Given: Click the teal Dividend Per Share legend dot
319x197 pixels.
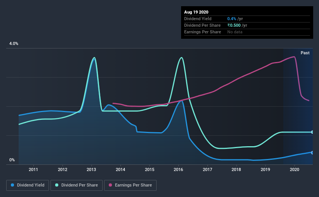Looking at the screenshot, I should tap(57, 185).
